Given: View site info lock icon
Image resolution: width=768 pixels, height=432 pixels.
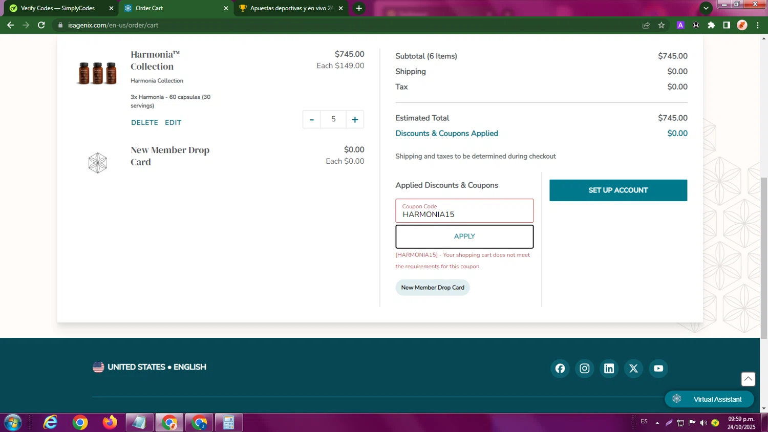Looking at the screenshot, I should point(60,25).
